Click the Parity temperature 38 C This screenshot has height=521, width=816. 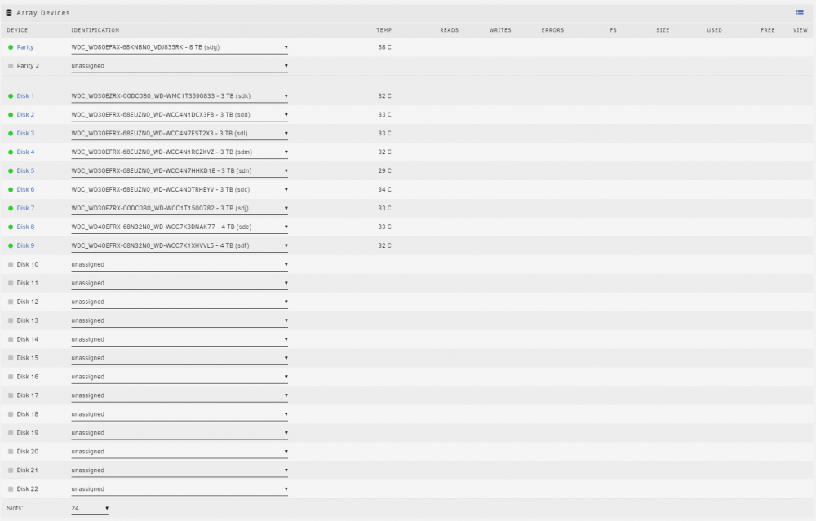pos(384,47)
